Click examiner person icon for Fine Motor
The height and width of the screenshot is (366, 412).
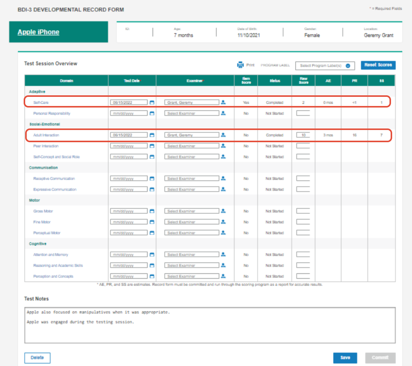point(223,222)
